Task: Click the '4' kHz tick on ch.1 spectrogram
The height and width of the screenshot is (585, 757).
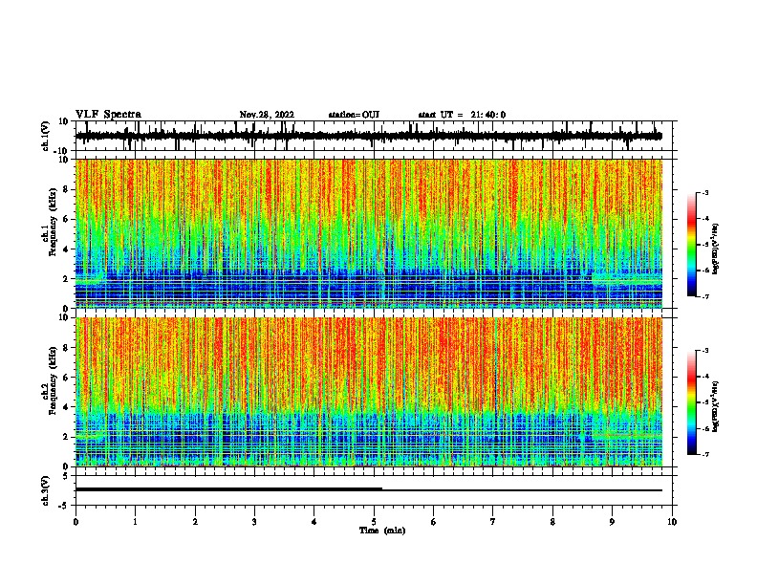Action: (x=66, y=249)
